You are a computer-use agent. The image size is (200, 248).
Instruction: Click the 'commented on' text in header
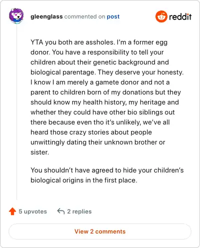tap(84, 16)
